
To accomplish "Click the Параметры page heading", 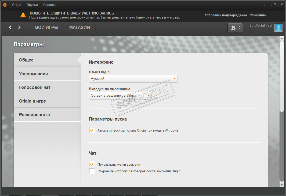I will 29,45.
